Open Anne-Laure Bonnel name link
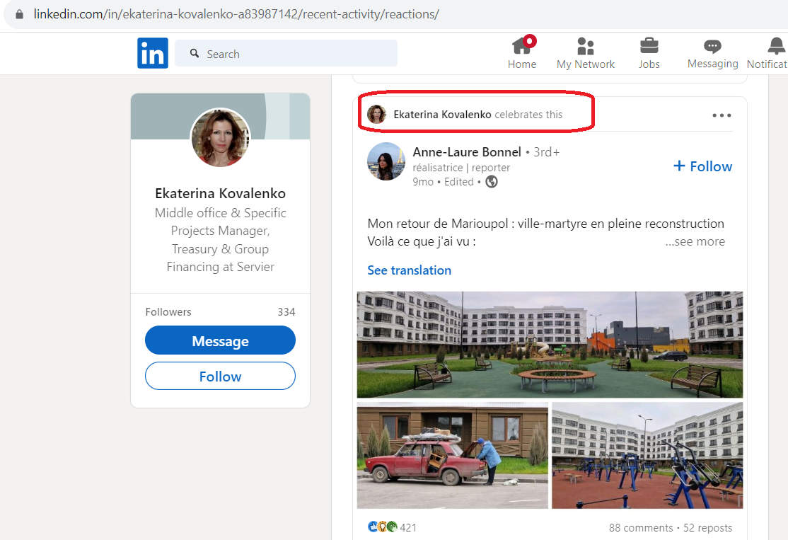 pos(467,152)
